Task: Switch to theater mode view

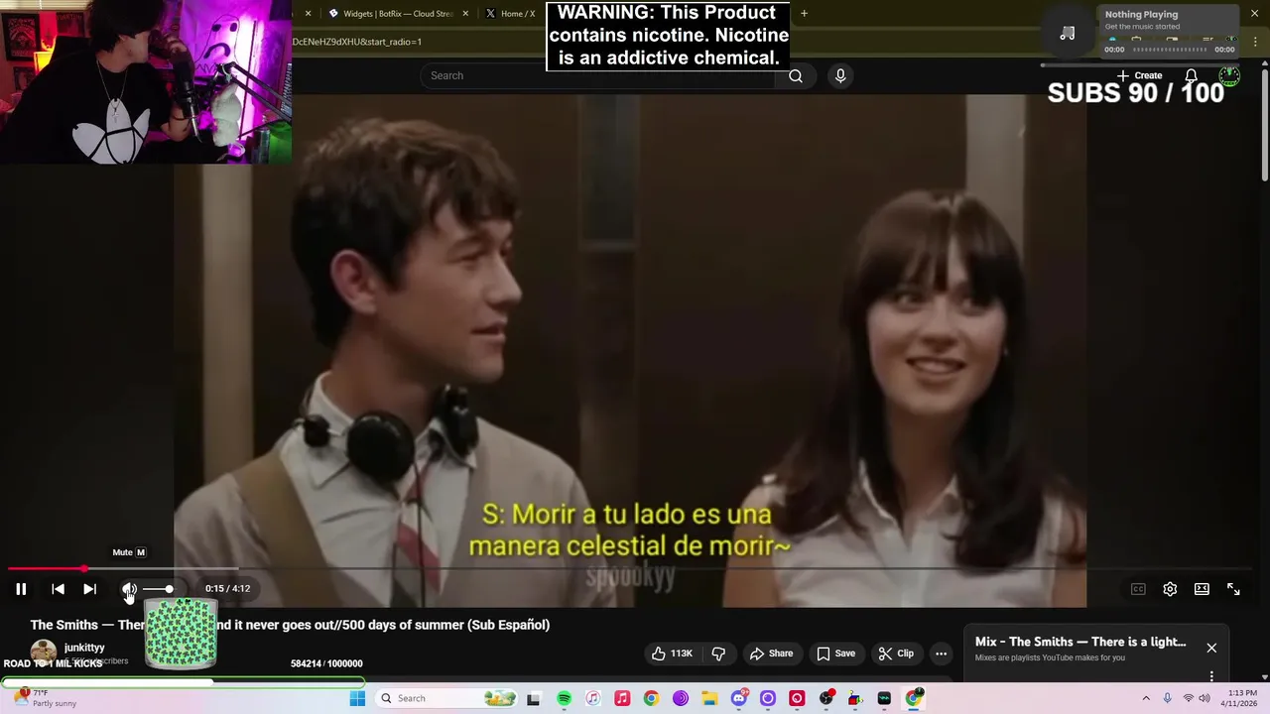Action: click(x=1202, y=589)
